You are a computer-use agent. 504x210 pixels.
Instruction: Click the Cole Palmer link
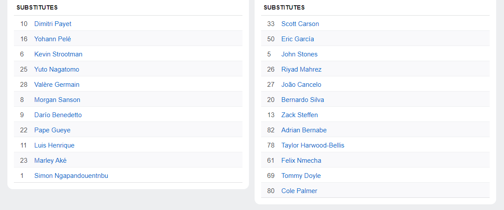pos(299,191)
